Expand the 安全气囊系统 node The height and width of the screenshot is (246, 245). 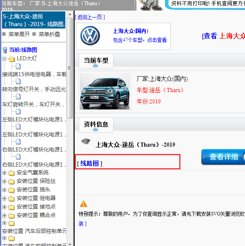(x=4, y=173)
